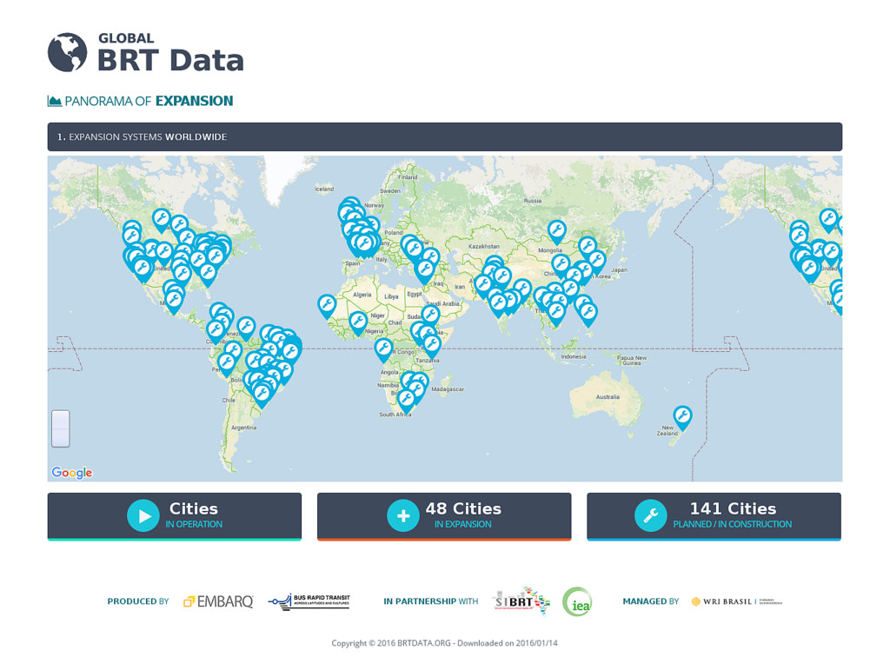Open the IEA partner logo
Screen dimensions: 890x657
tap(576, 601)
